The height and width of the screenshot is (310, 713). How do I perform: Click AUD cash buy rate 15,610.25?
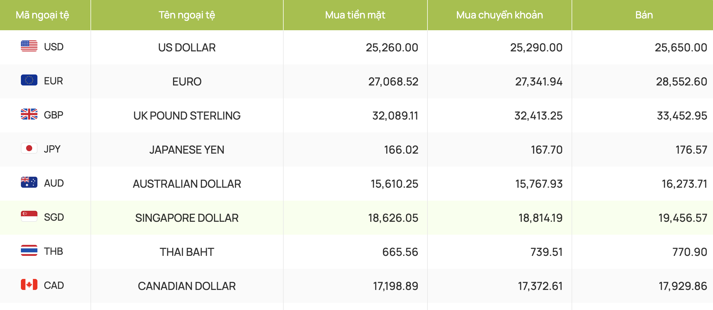pyautogui.click(x=394, y=184)
